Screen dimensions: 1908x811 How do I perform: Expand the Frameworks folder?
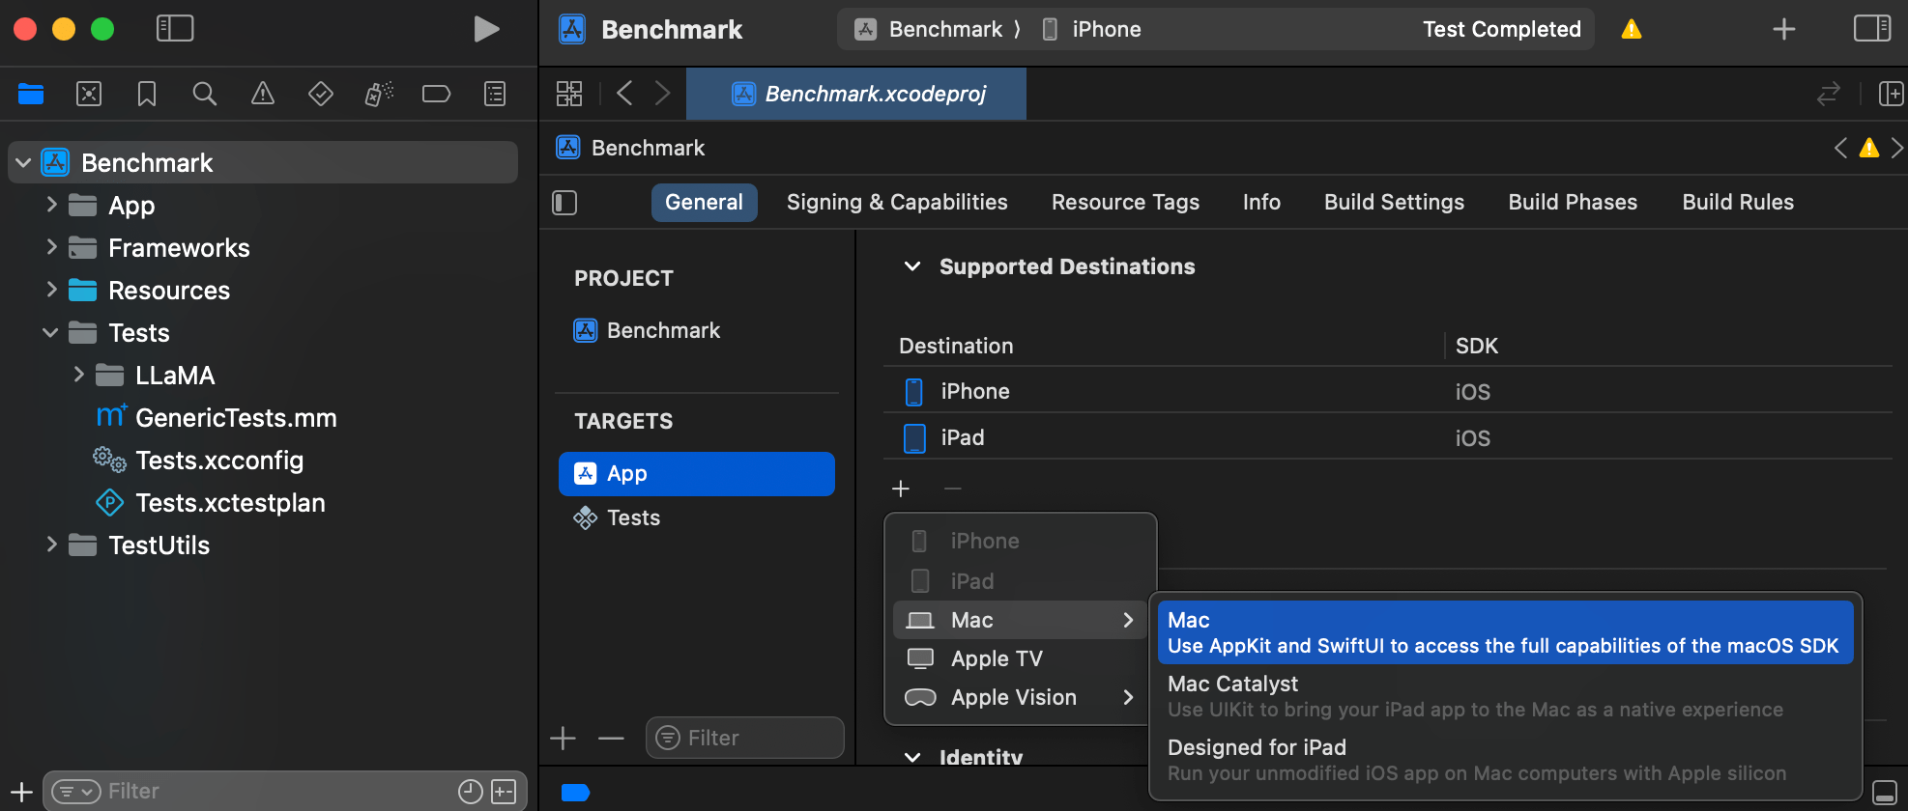click(x=52, y=248)
